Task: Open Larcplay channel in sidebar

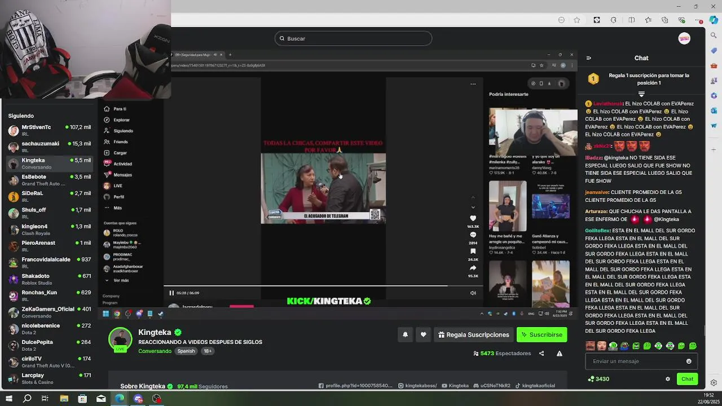Action: pos(49,378)
